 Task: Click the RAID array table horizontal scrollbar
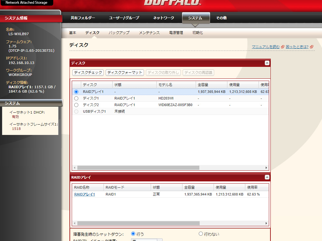tap(138, 223)
